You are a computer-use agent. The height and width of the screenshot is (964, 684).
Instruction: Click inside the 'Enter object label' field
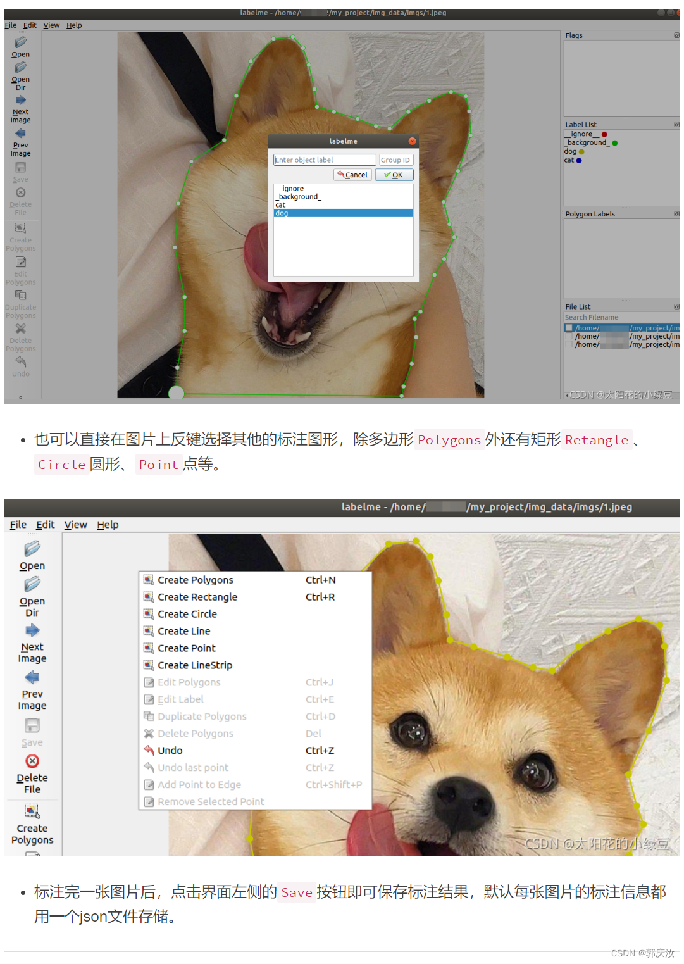click(324, 160)
